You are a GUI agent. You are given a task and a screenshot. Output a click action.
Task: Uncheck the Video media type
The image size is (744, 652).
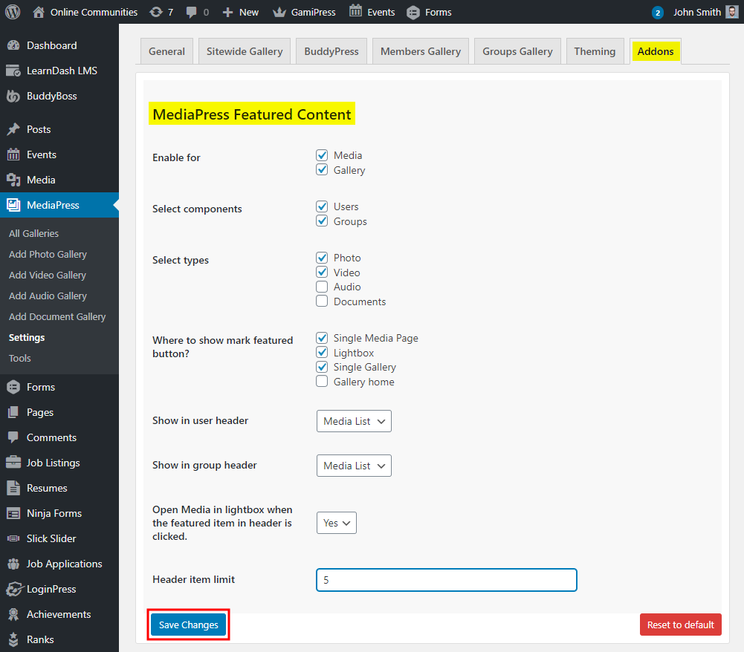322,272
